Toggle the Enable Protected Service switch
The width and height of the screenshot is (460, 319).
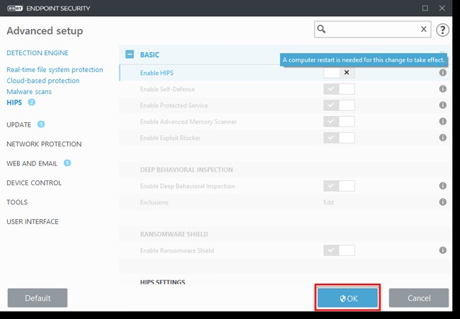point(339,105)
